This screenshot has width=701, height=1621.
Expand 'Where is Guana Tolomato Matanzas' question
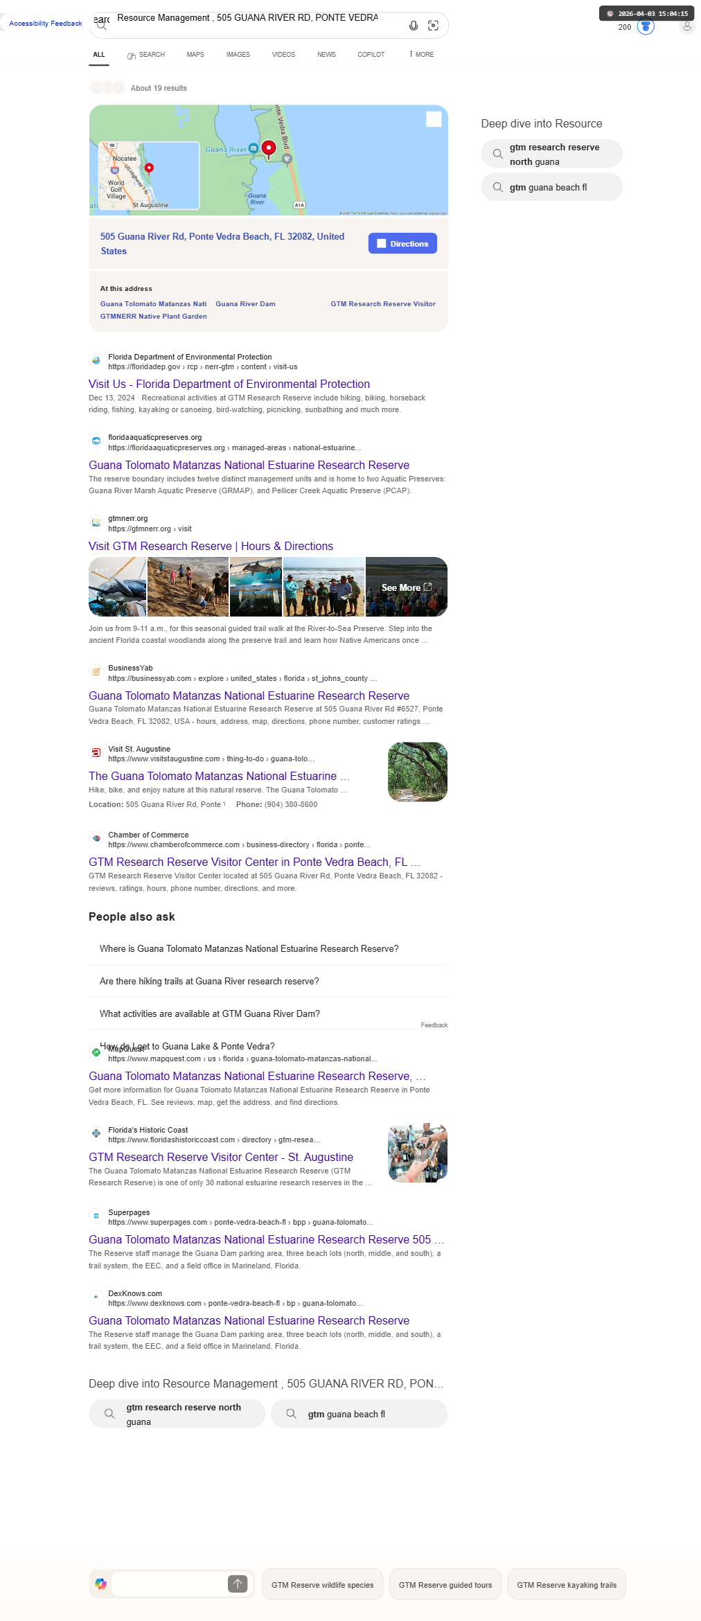point(268,949)
